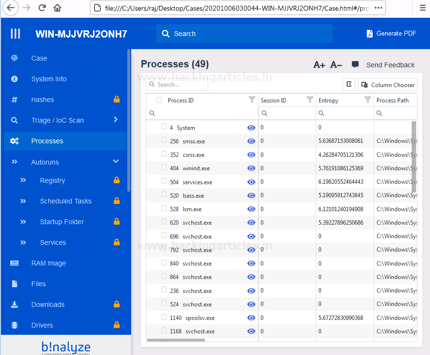Image resolution: width=430 pixels, height=355 pixels.
Task: Click eye icon for 528 lsm.exe
Action: tap(251, 209)
